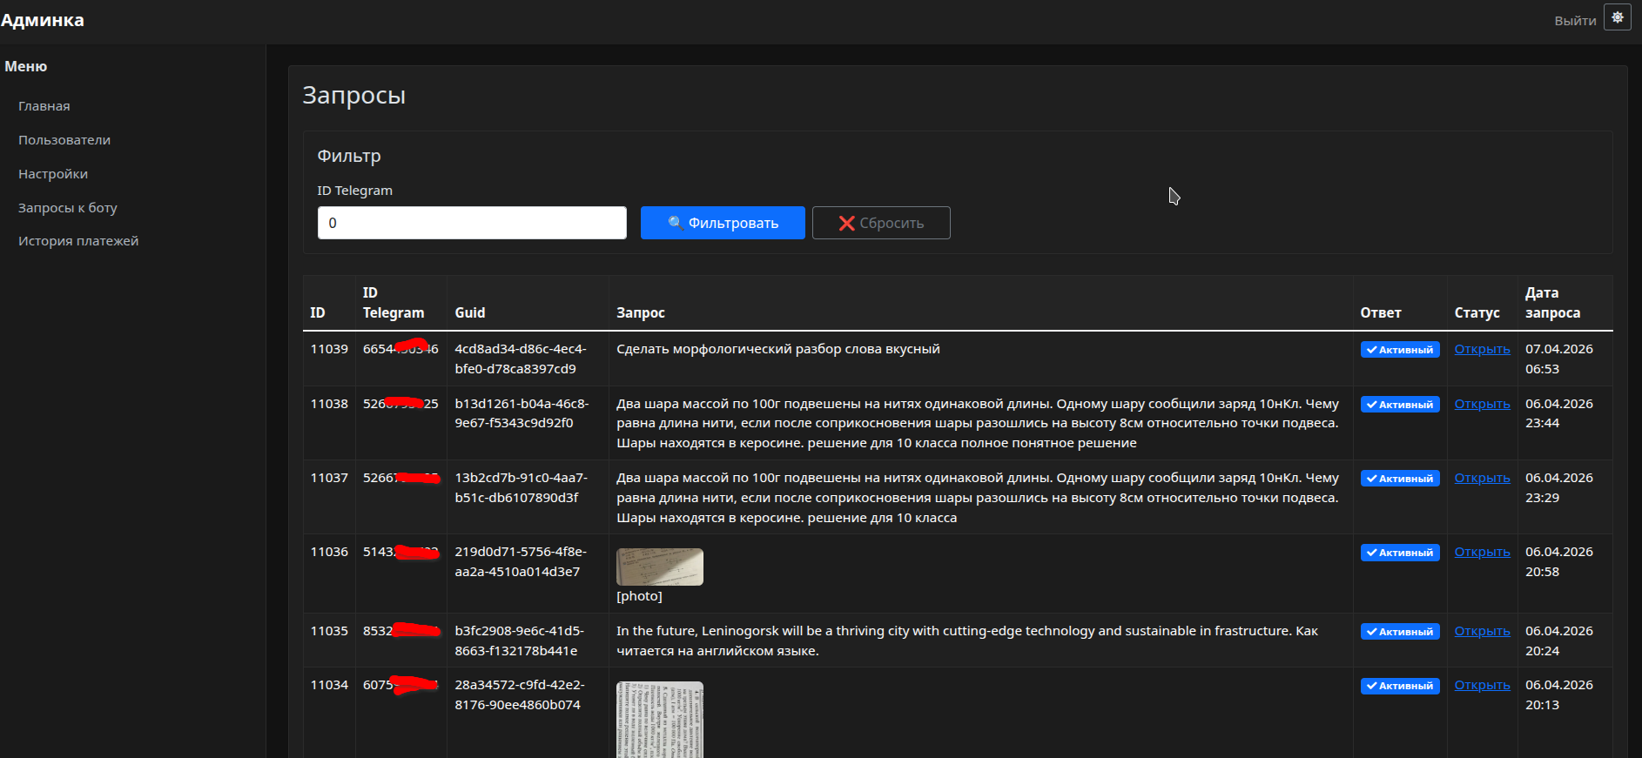
Task: Open the answer for request 11037
Action: pos(1482,478)
